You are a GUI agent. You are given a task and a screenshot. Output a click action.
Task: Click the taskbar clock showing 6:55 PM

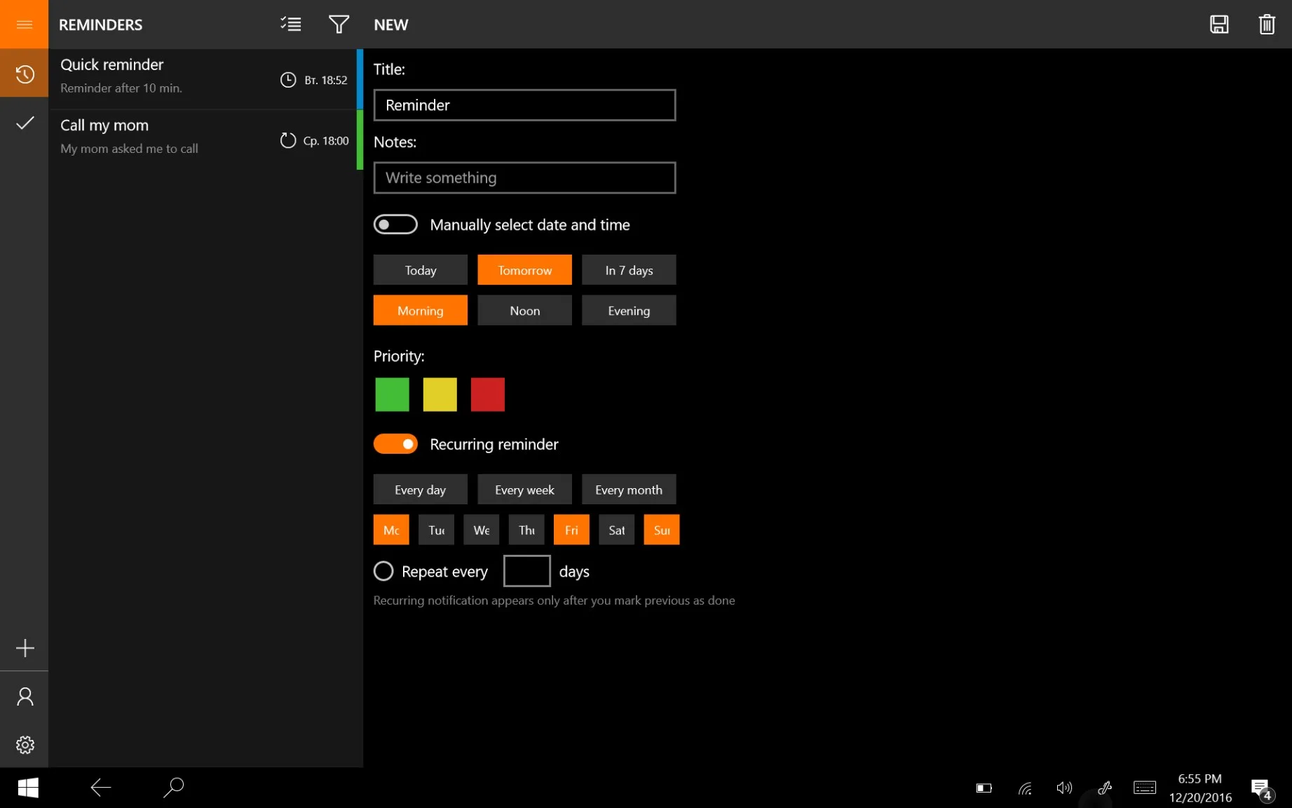1200,788
